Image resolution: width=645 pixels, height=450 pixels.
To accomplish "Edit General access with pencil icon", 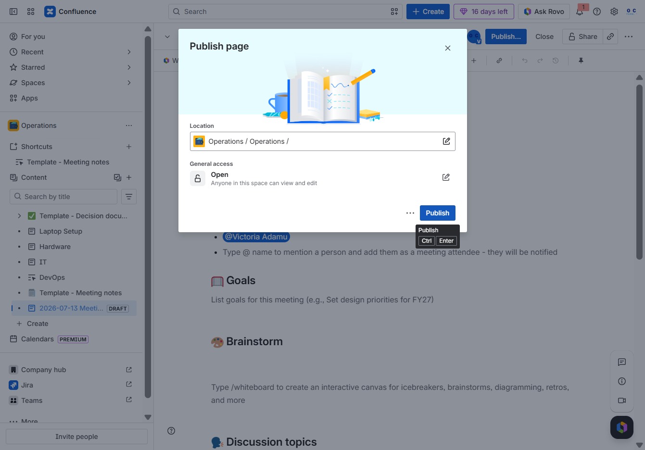I will pos(446,177).
